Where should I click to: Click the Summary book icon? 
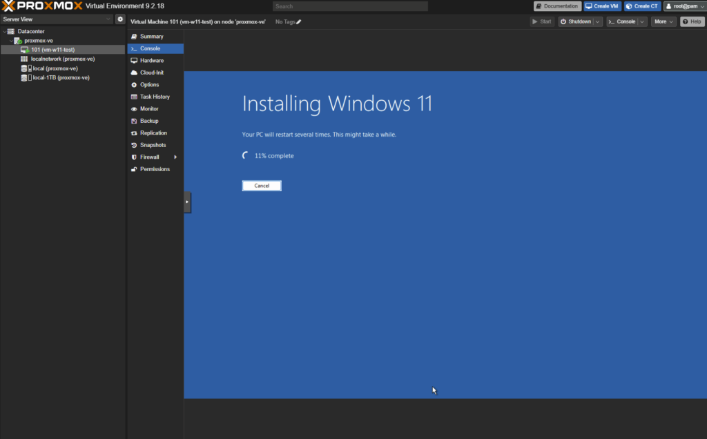tap(134, 37)
